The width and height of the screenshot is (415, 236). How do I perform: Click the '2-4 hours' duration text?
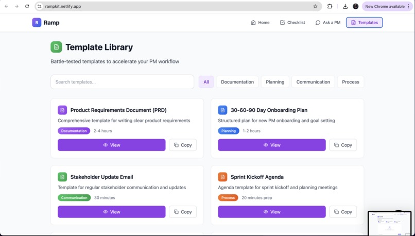[x=102, y=131]
